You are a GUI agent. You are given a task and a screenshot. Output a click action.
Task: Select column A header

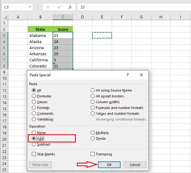click(18, 17)
